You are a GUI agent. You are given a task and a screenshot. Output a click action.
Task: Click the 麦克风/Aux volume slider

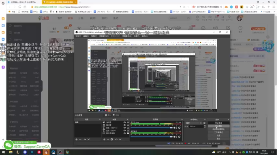[151, 128]
